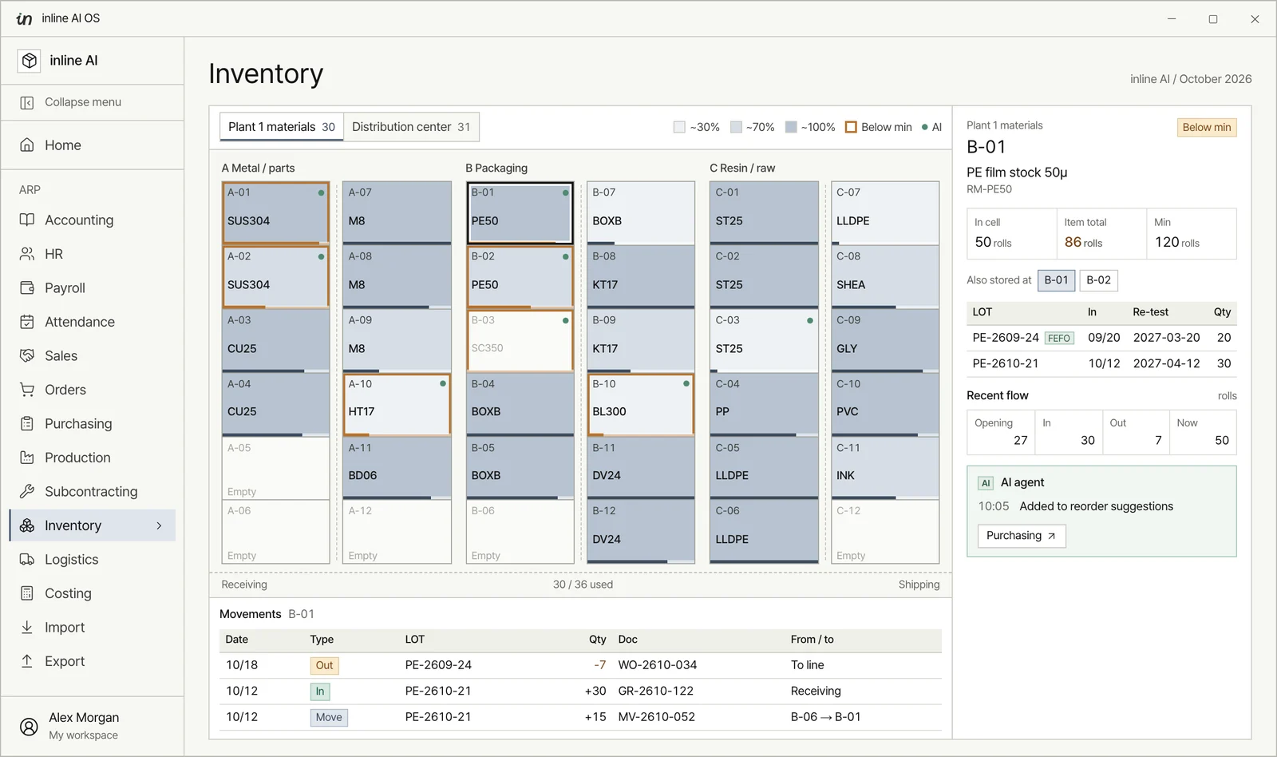Viewport: 1277px width, 757px height.
Task: Click the Below min legend box
Action: (851, 127)
